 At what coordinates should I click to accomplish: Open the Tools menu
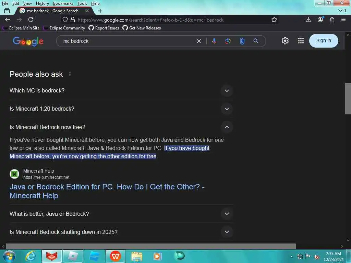tap(82, 3)
